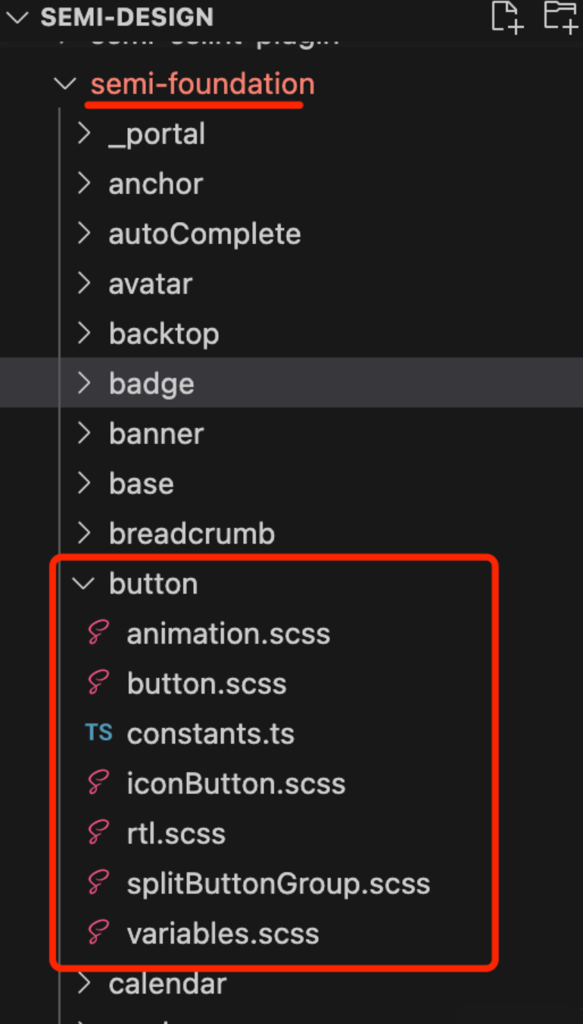Open the splitButtonGroup.scss file
Screen dimensions: 583x1024
point(278,883)
